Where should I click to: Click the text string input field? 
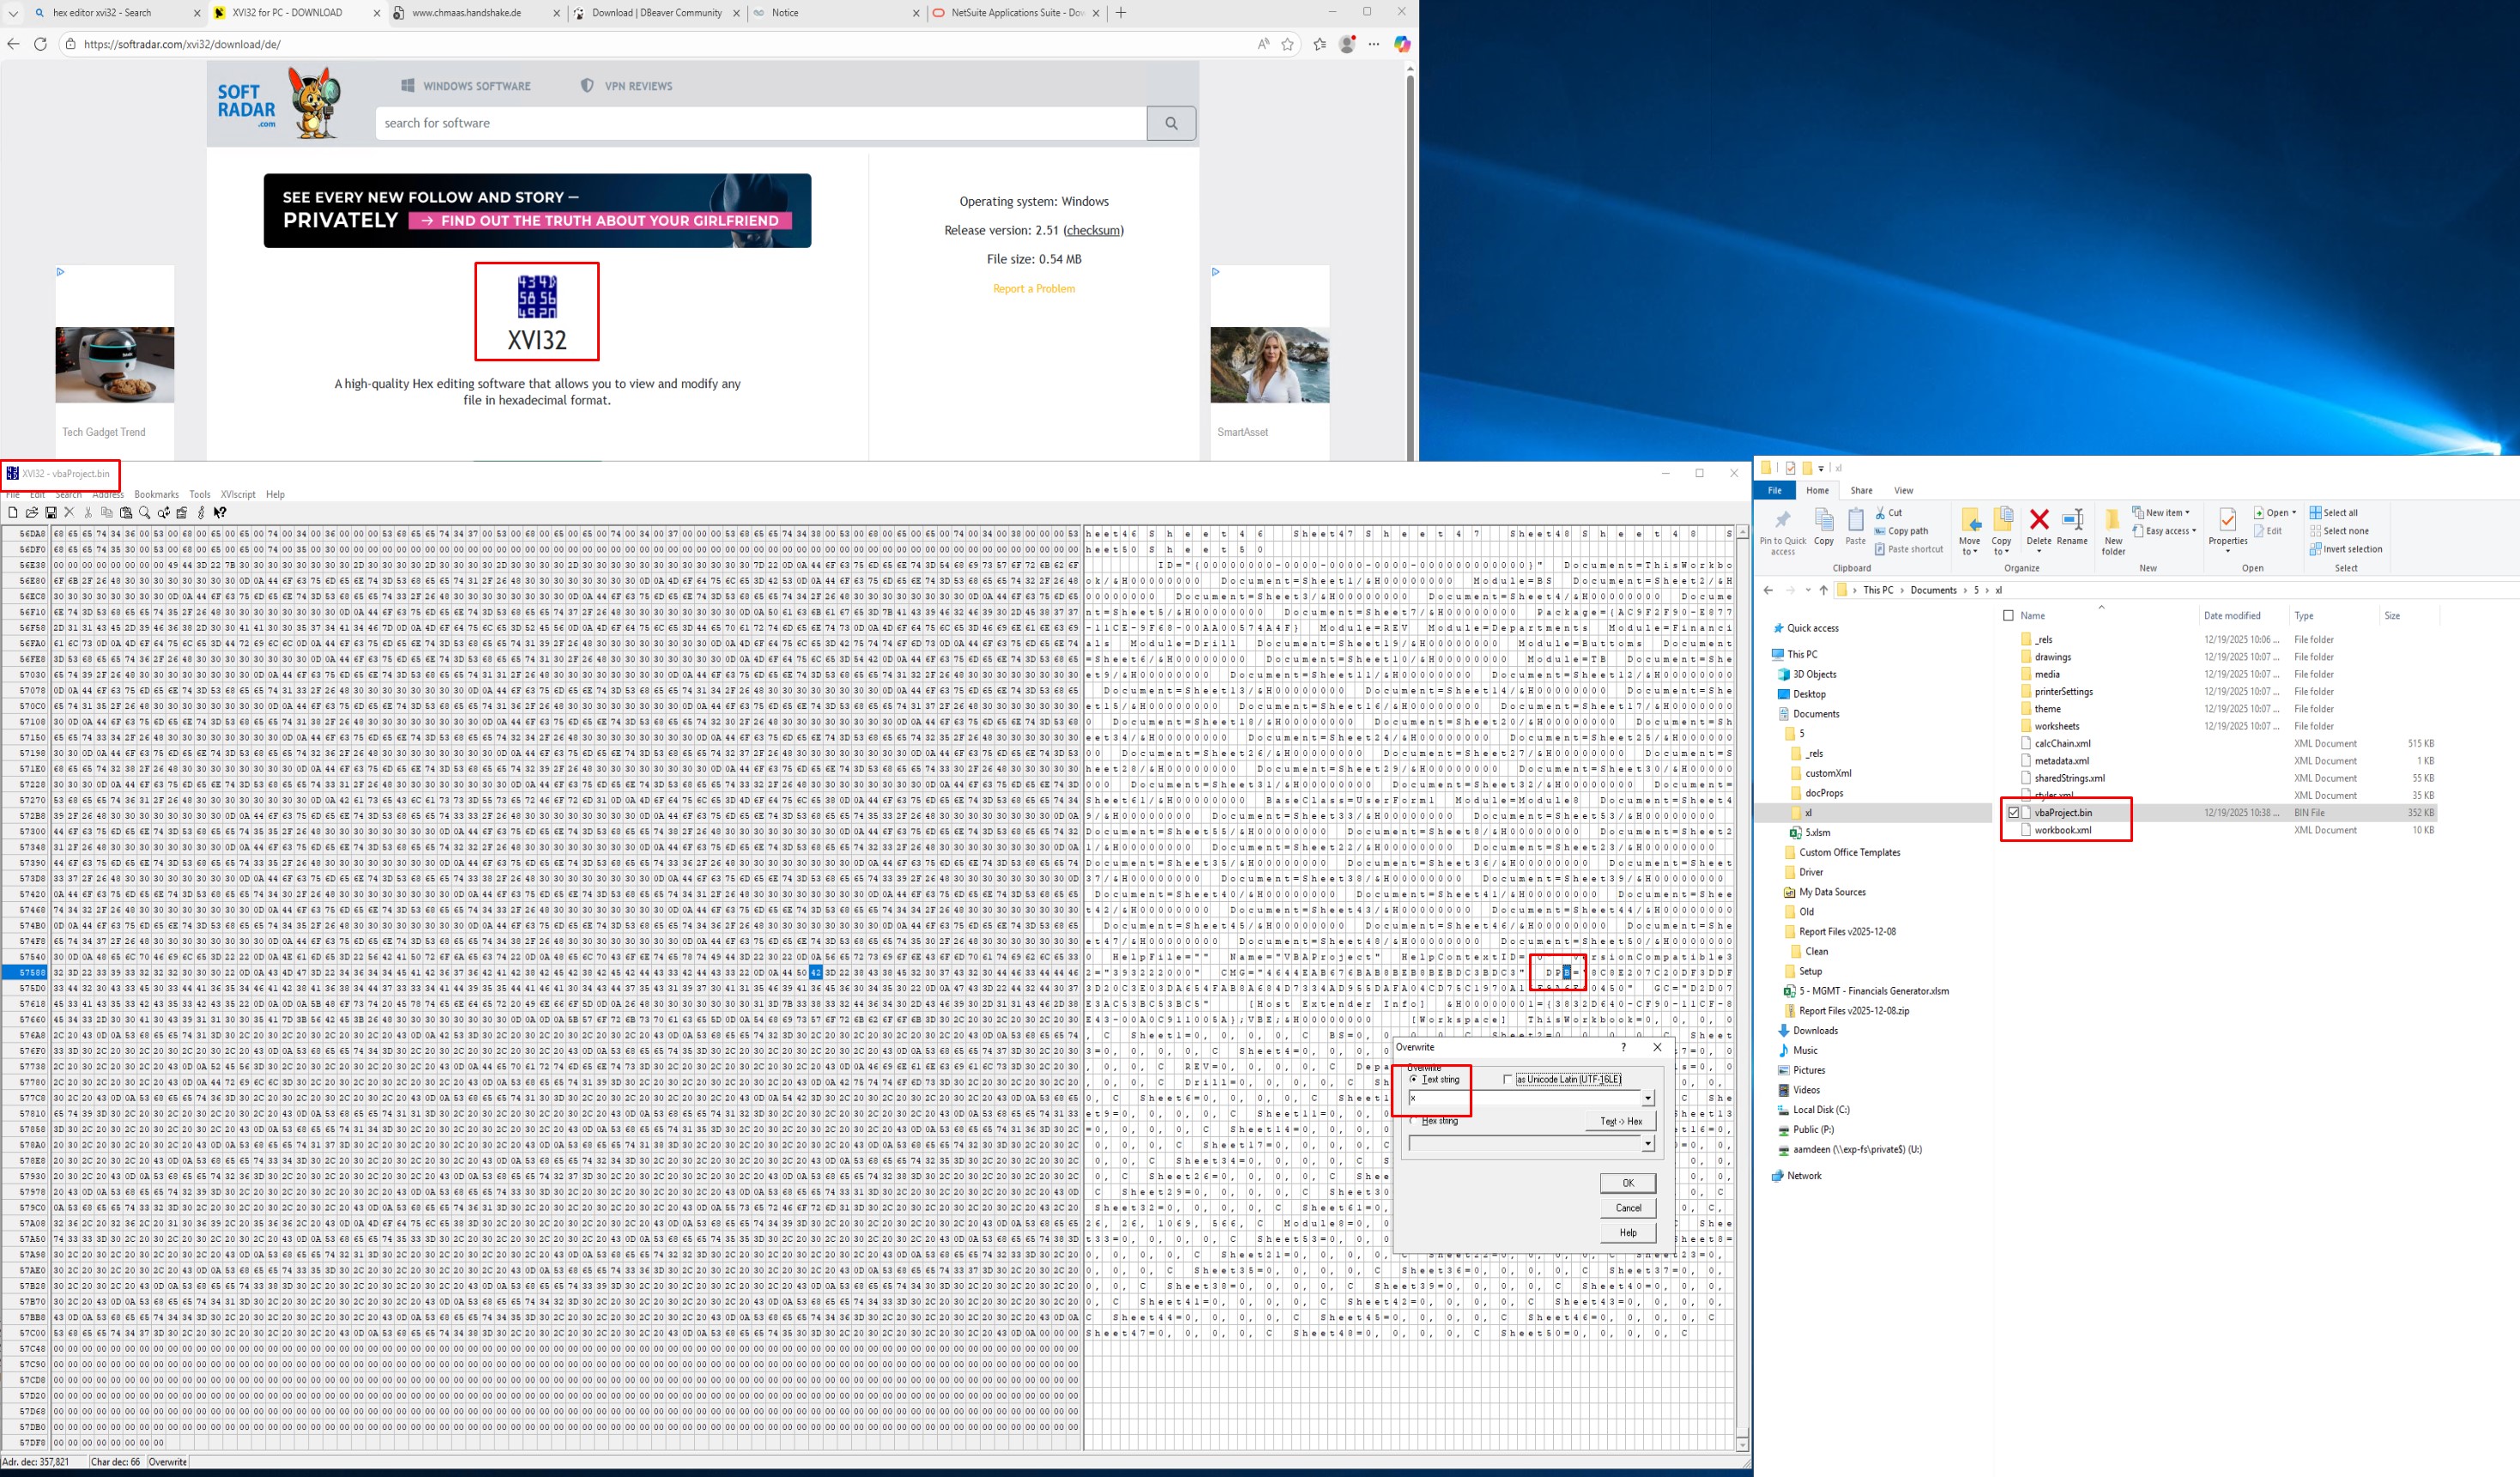pos(1523,1098)
